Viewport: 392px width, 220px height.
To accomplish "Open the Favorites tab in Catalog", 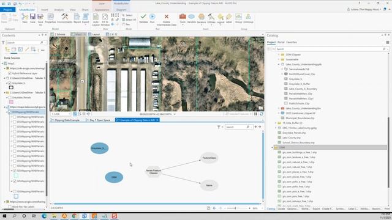I will pos(292,42).
